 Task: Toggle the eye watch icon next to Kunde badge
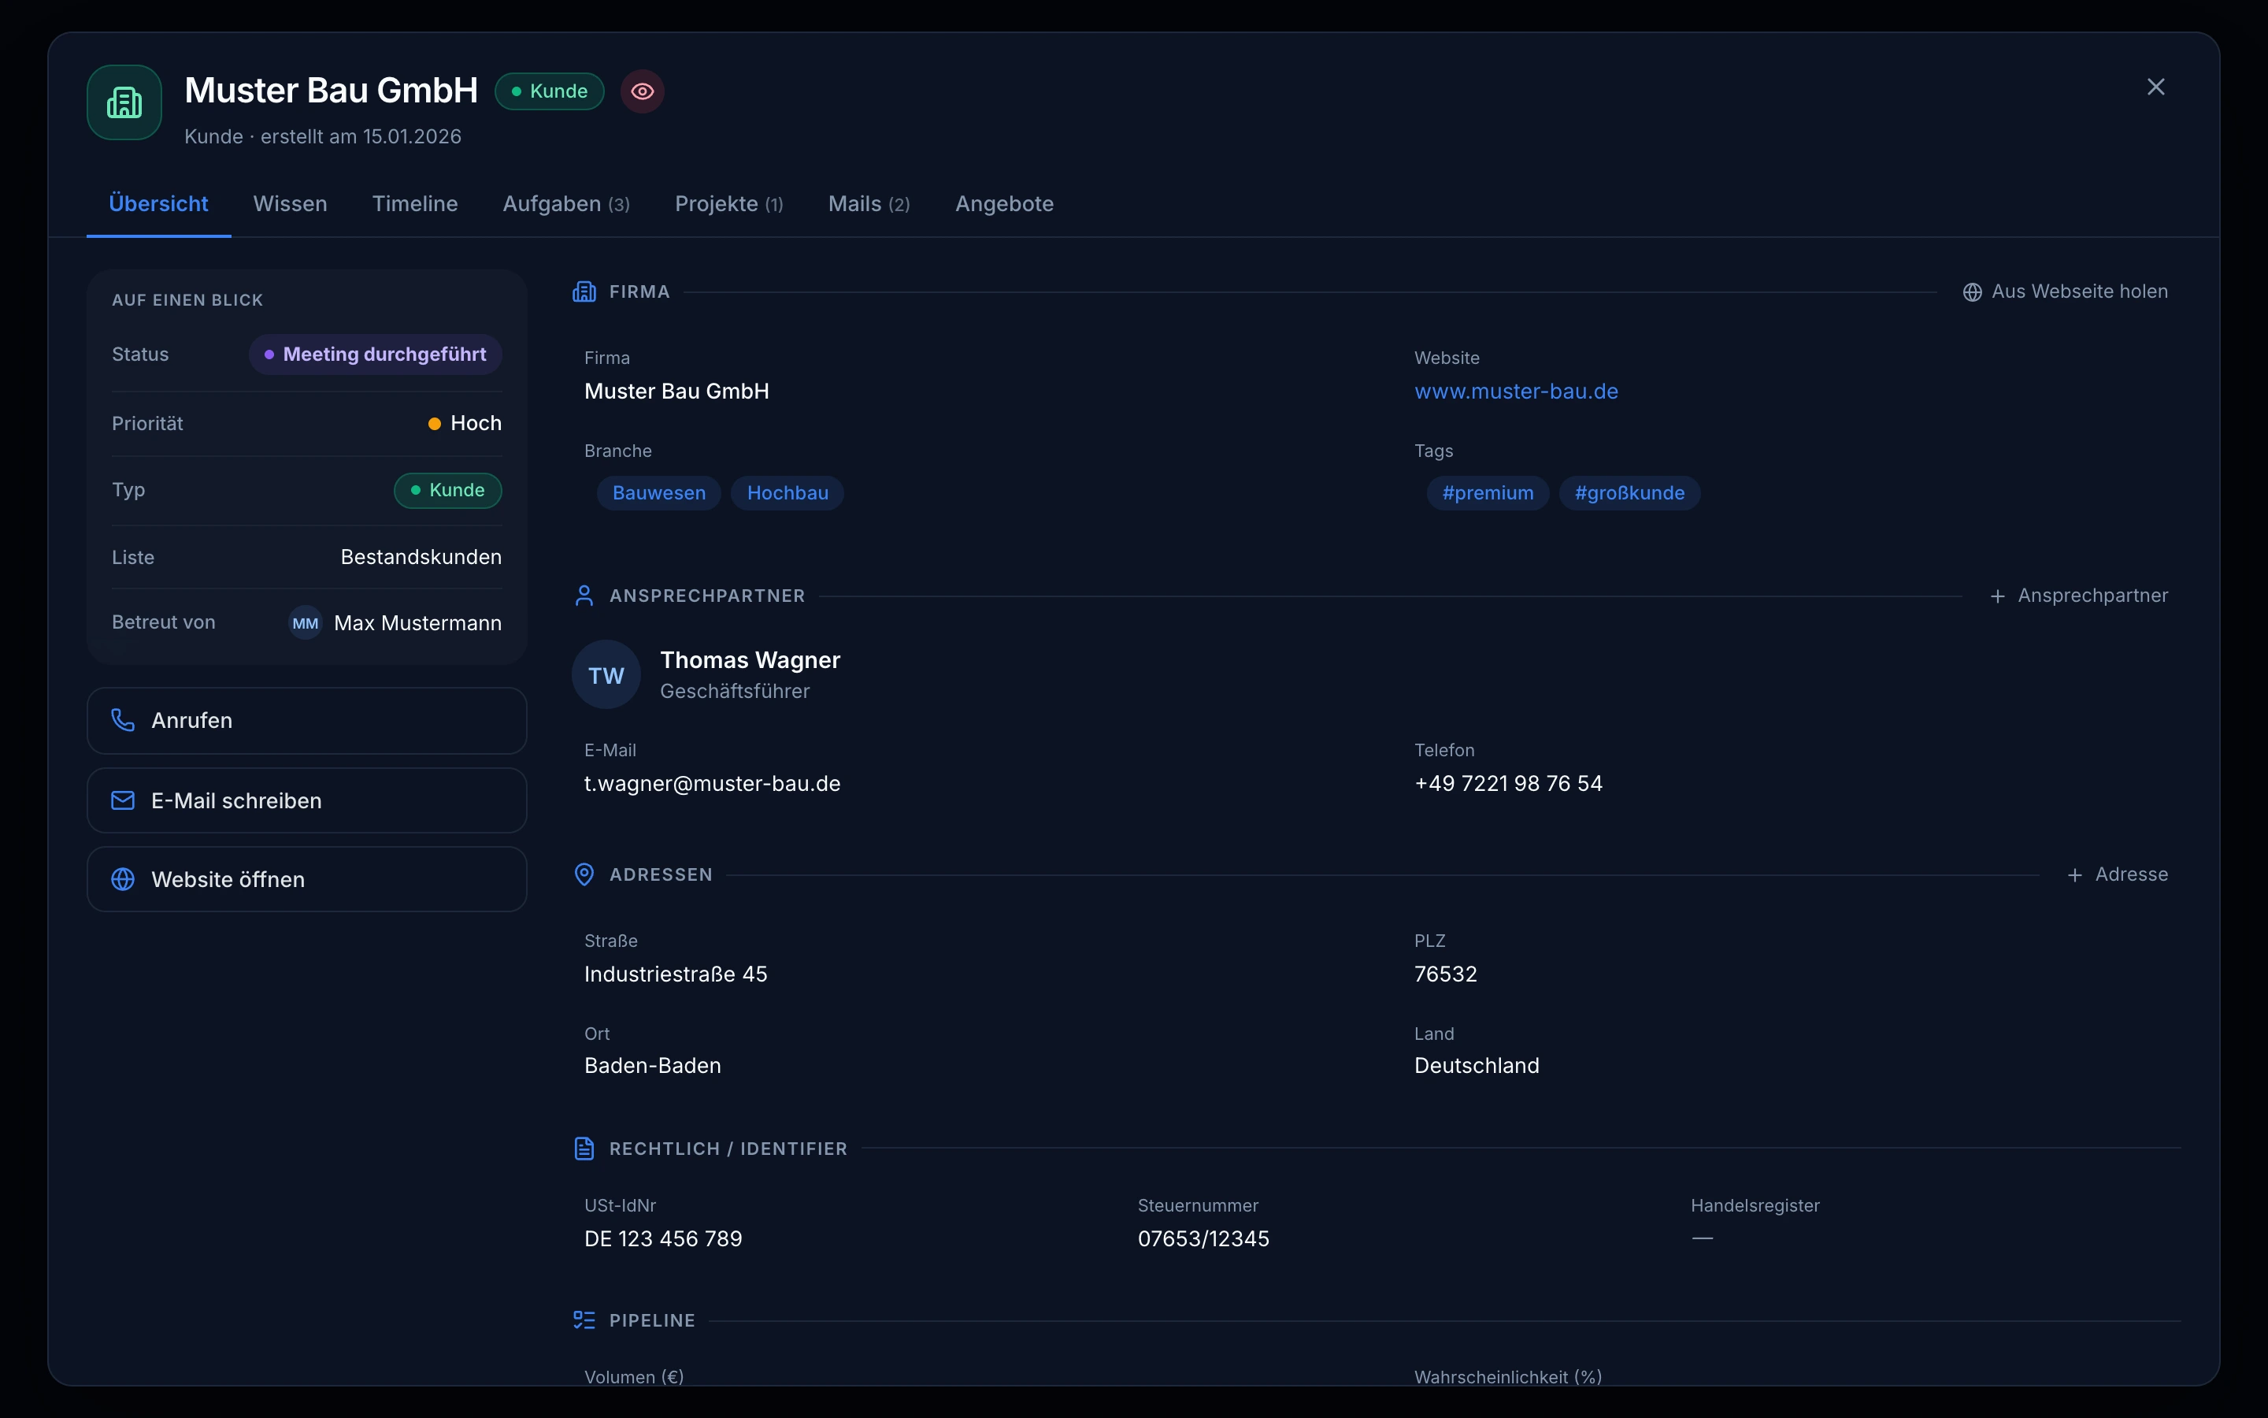(x=642, y=91)
